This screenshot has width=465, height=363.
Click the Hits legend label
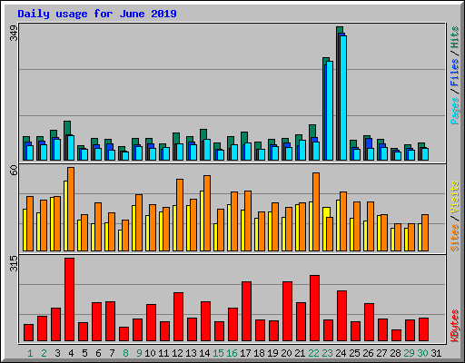(x=455, y=37)
